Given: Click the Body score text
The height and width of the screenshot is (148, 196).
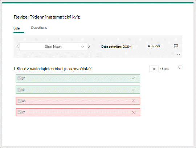Looking at the screenshot, I should coord(154,46).
